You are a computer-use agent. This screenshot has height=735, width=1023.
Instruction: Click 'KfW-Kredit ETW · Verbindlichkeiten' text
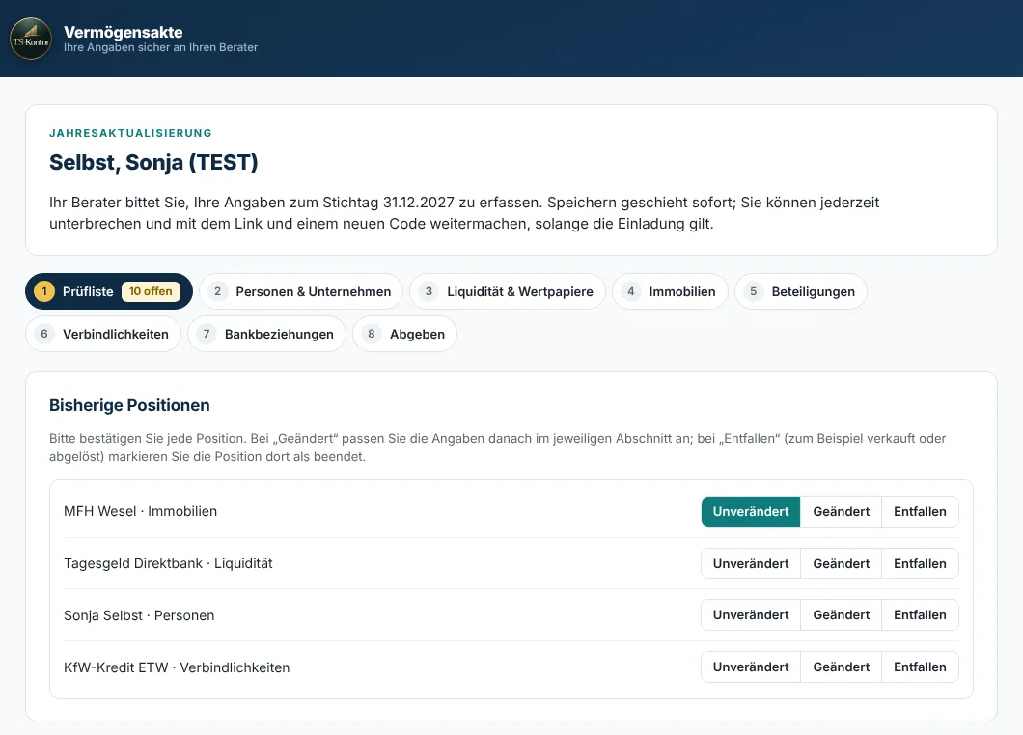tap(177, 667)
